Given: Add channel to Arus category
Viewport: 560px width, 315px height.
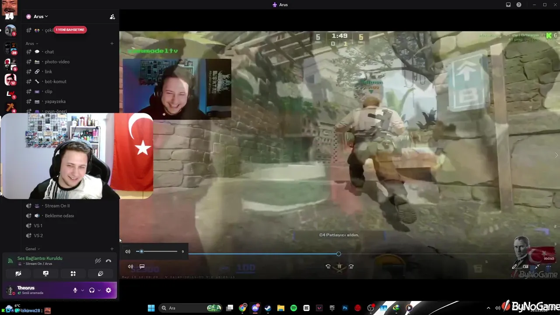Looking at the screenshot, I should tap(112, 43).
